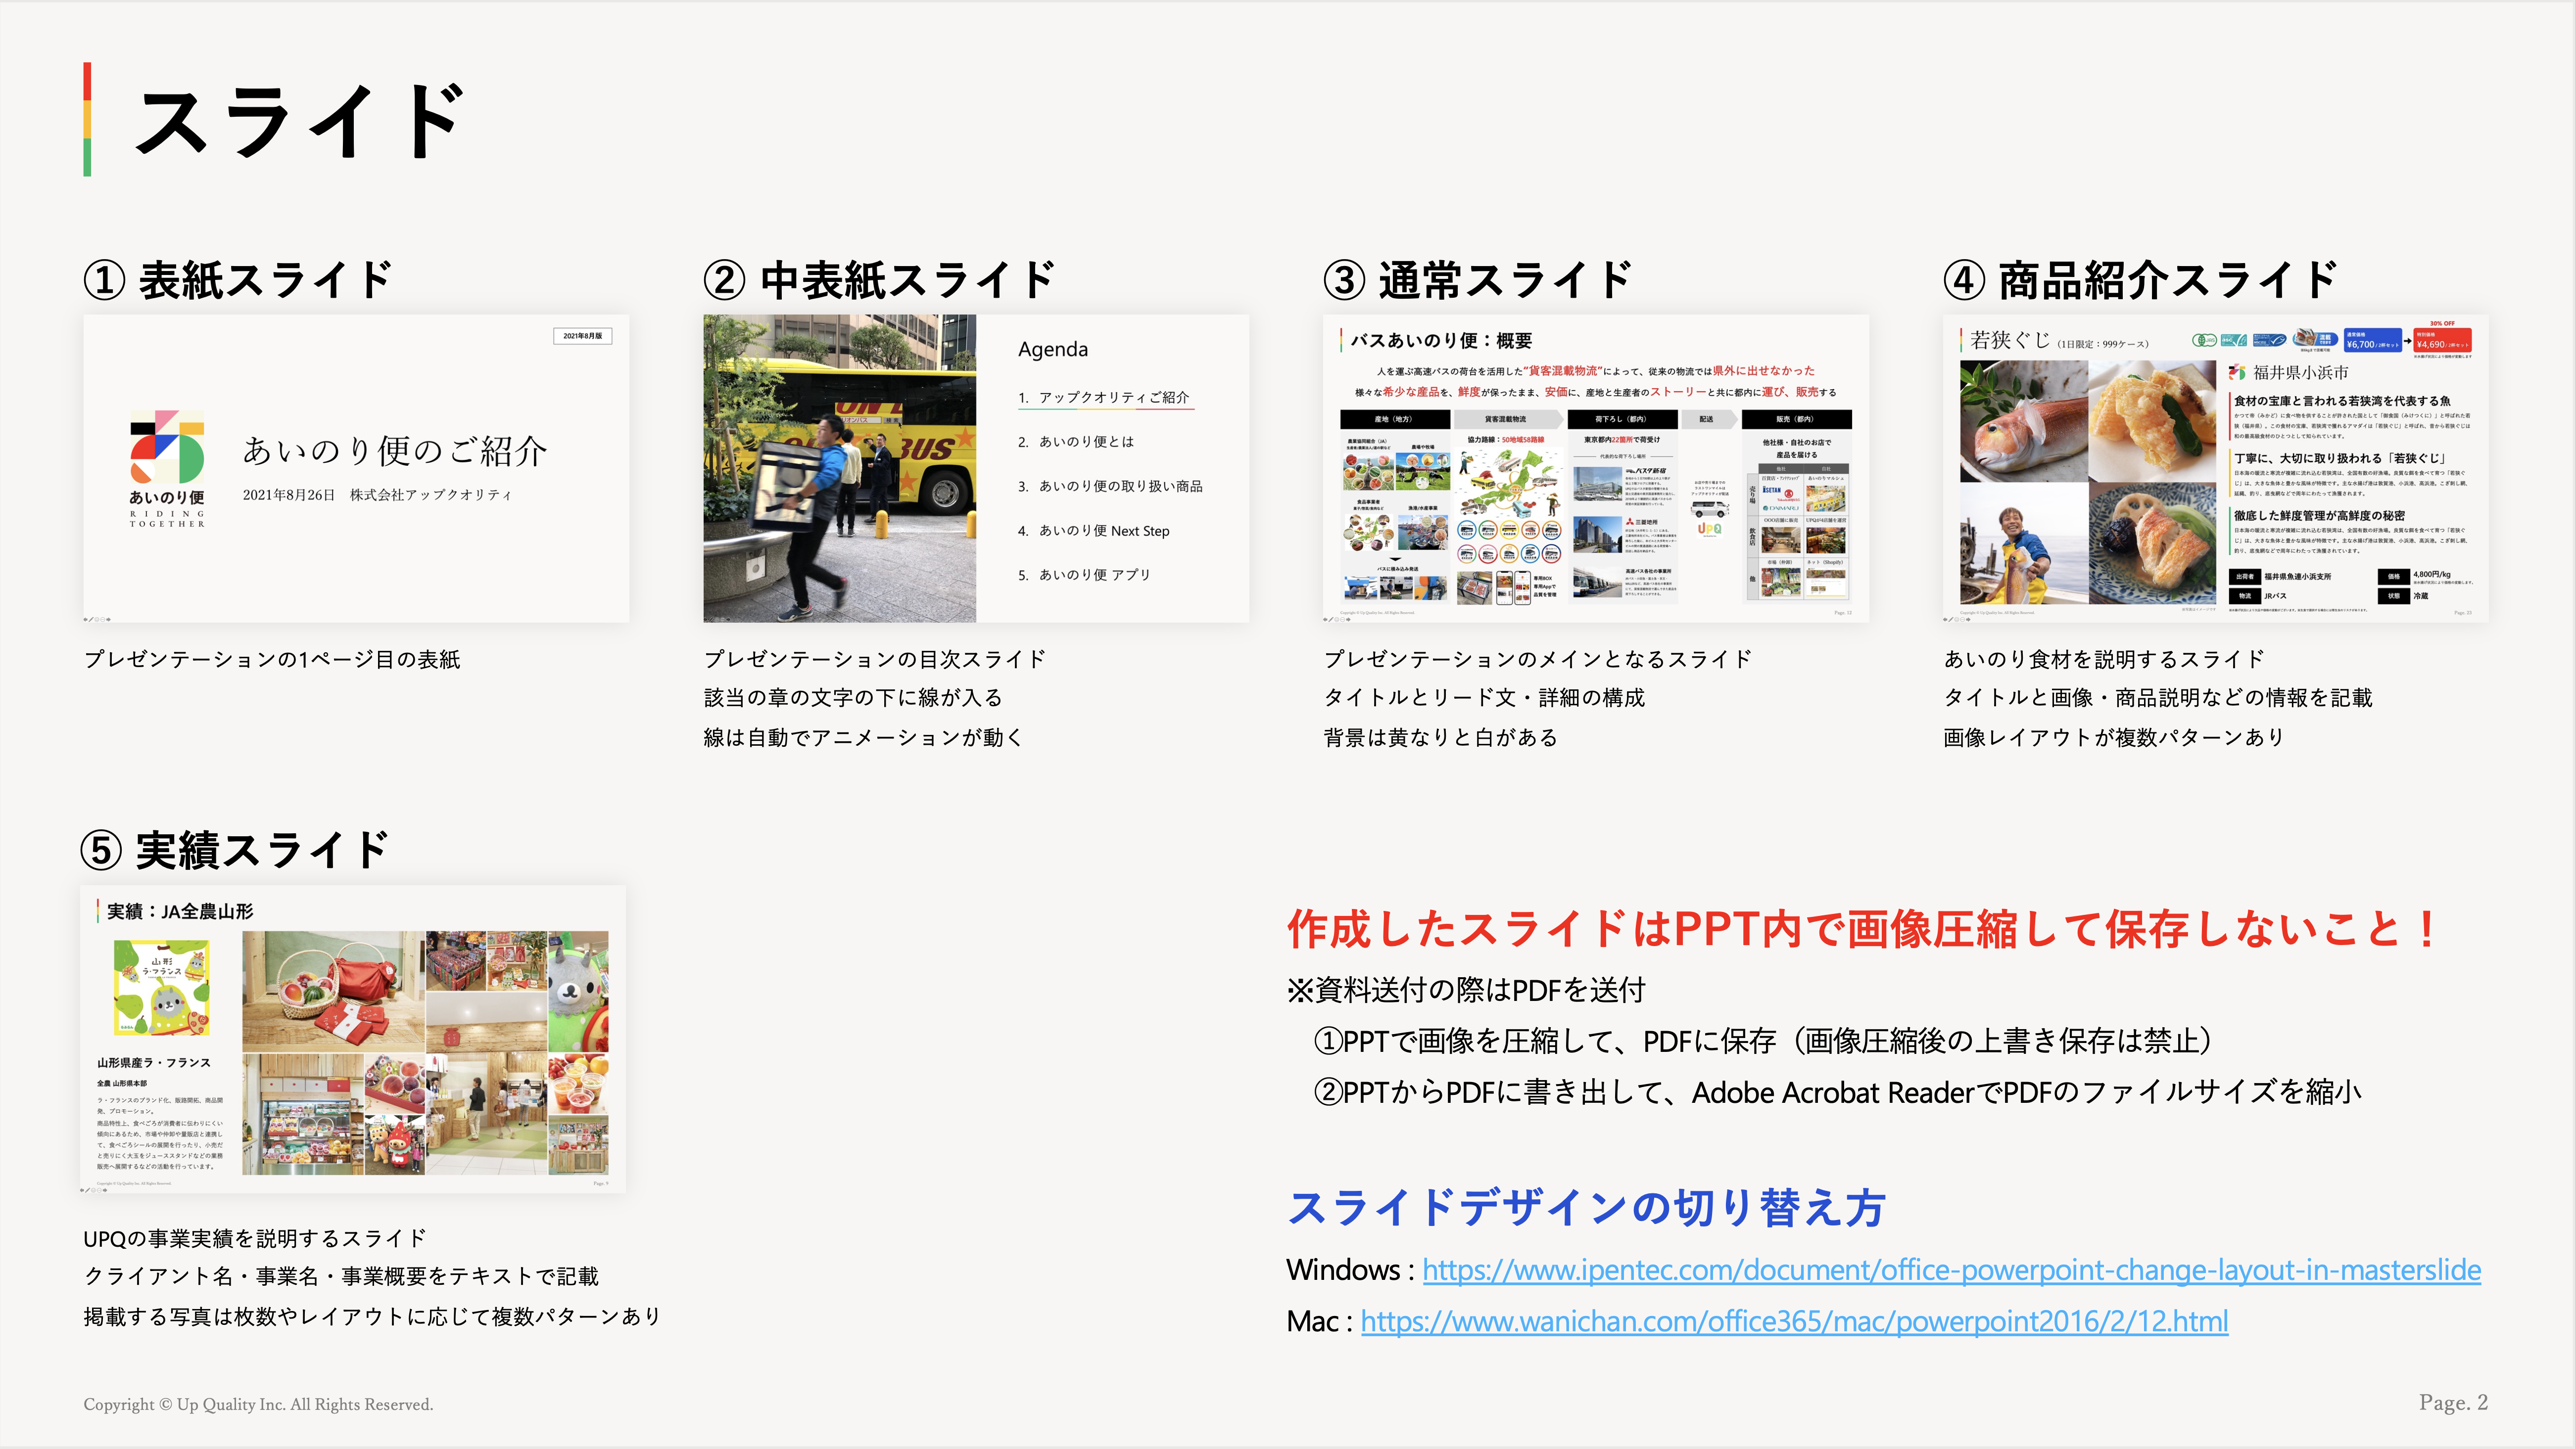The image size is (2576, 1449).
Task: Click the blue スライドデザインの切り替え方 heading
Action: click(1586, 1207)
